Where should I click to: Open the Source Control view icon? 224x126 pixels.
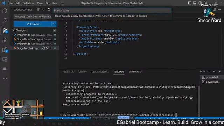pyautogui.click(x=5, y=30)
